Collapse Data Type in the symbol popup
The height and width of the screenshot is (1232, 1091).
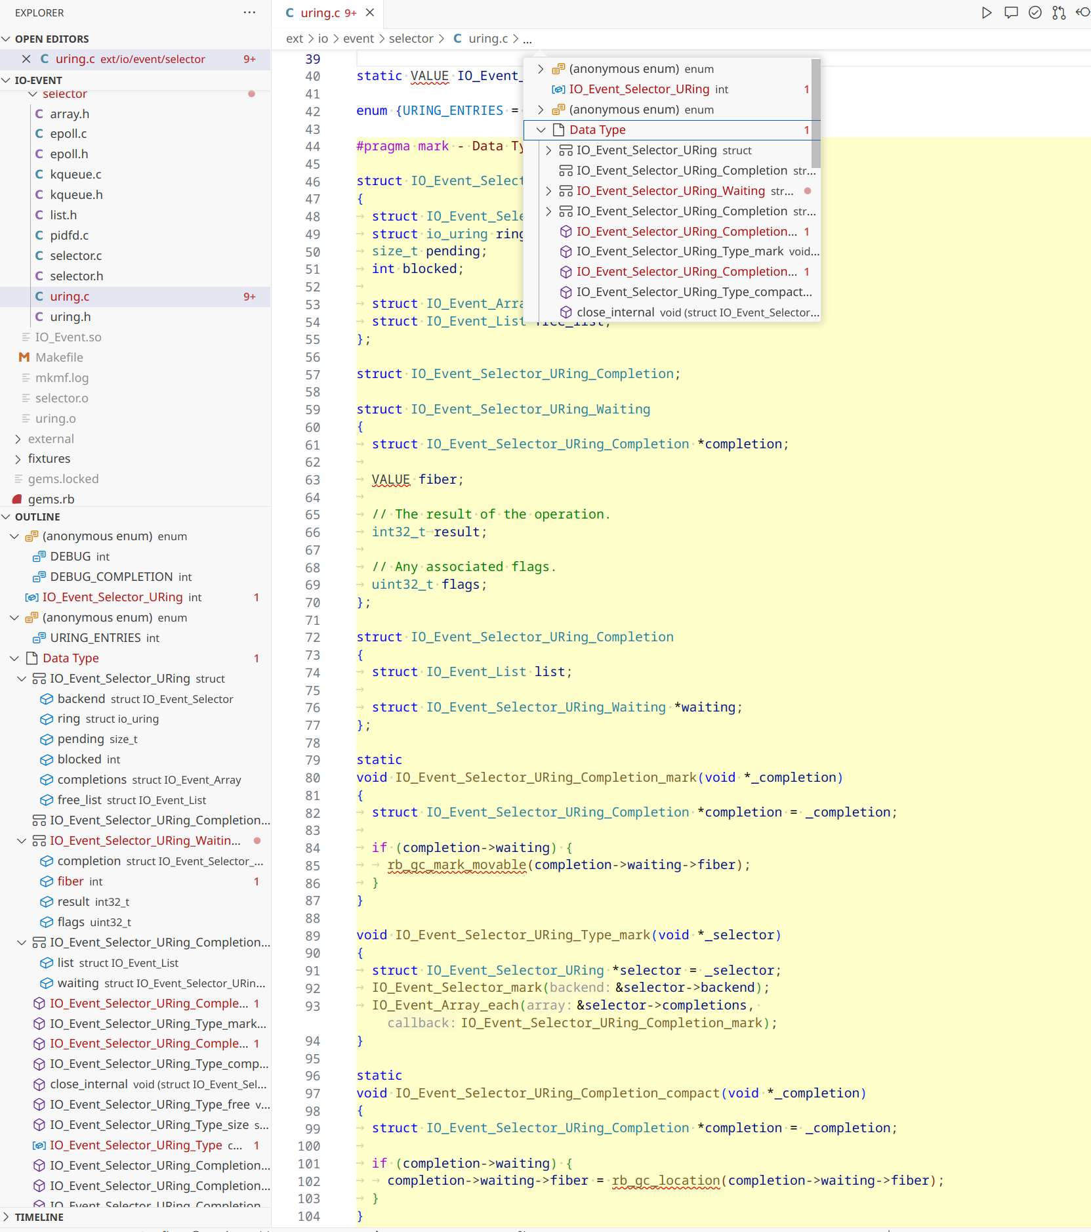click(x=541, y=129)
